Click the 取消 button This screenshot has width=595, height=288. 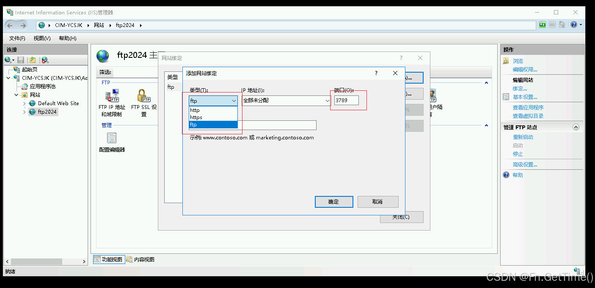tap(378, 202)
